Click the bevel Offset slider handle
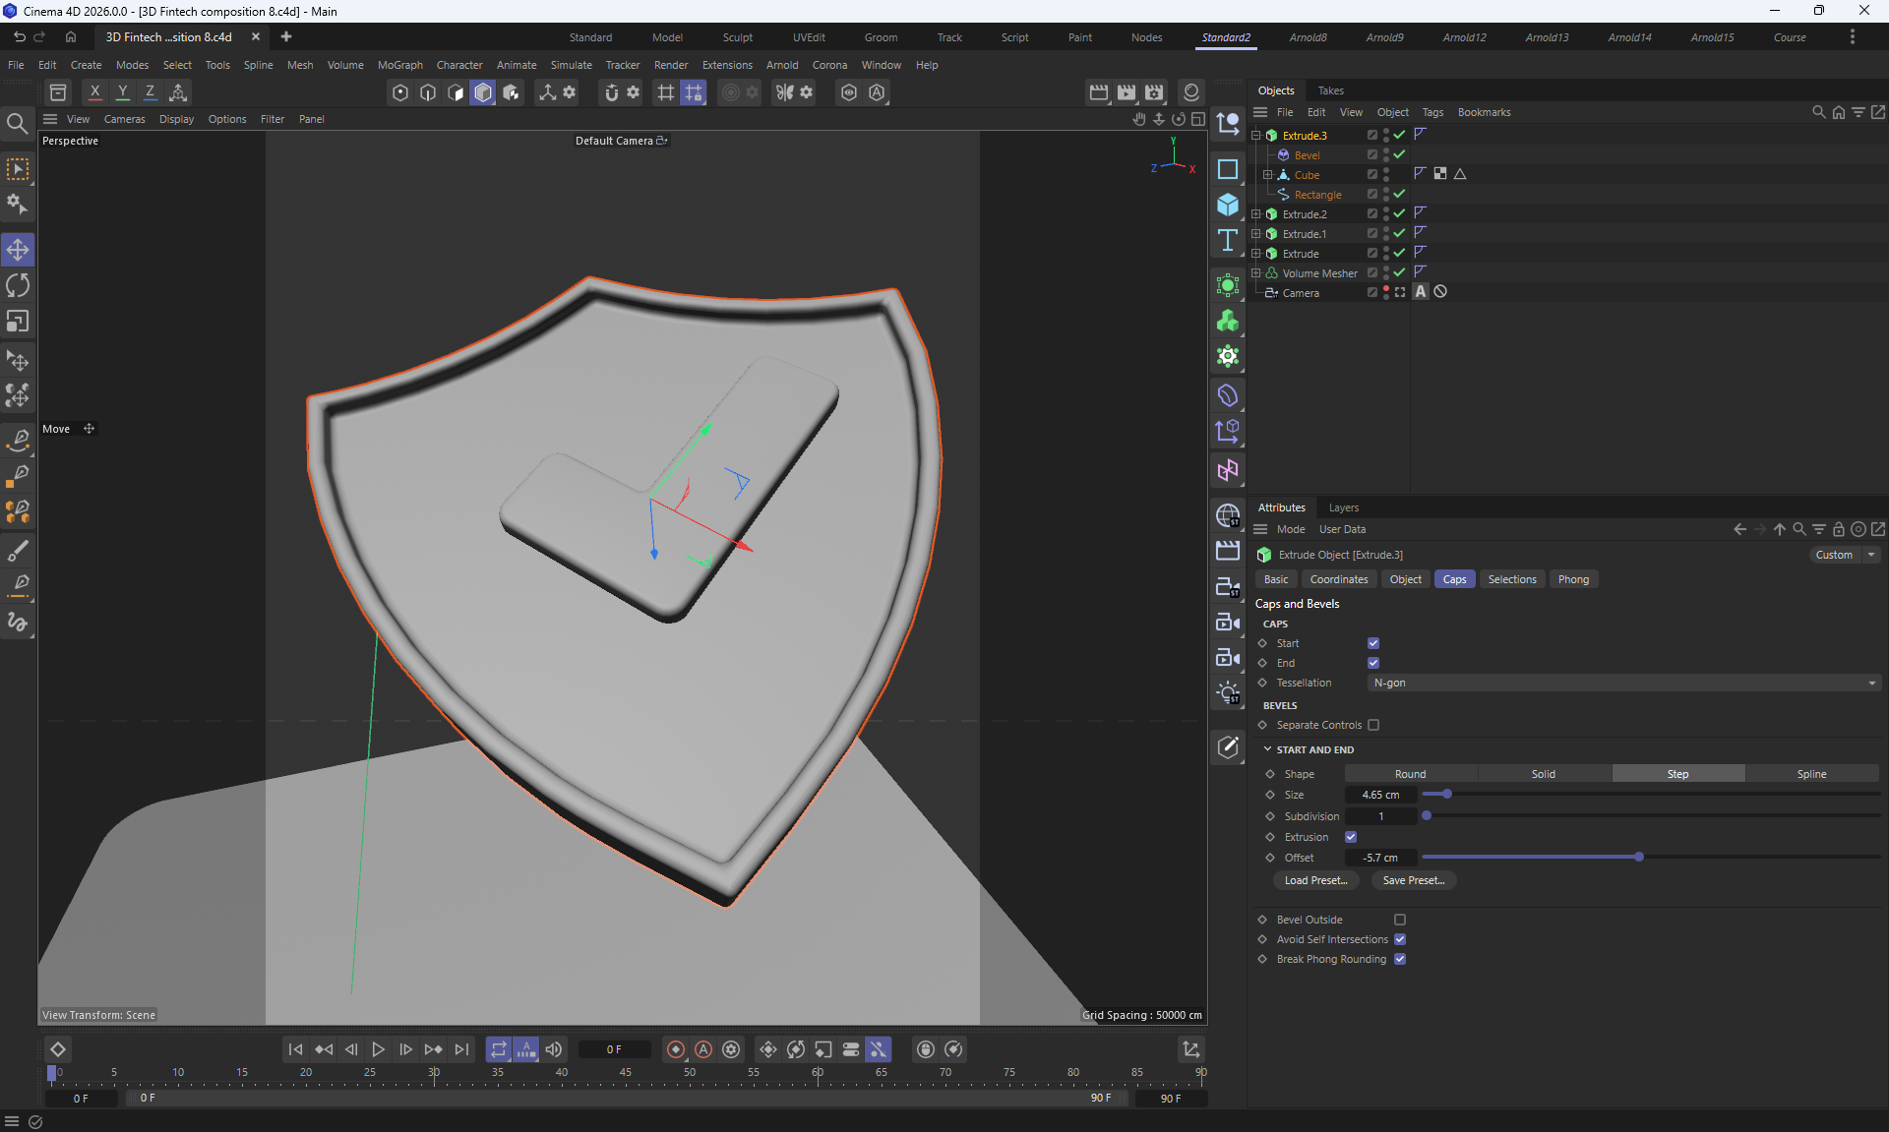Screen dimensions: 1889x1132 [1639, 858]
